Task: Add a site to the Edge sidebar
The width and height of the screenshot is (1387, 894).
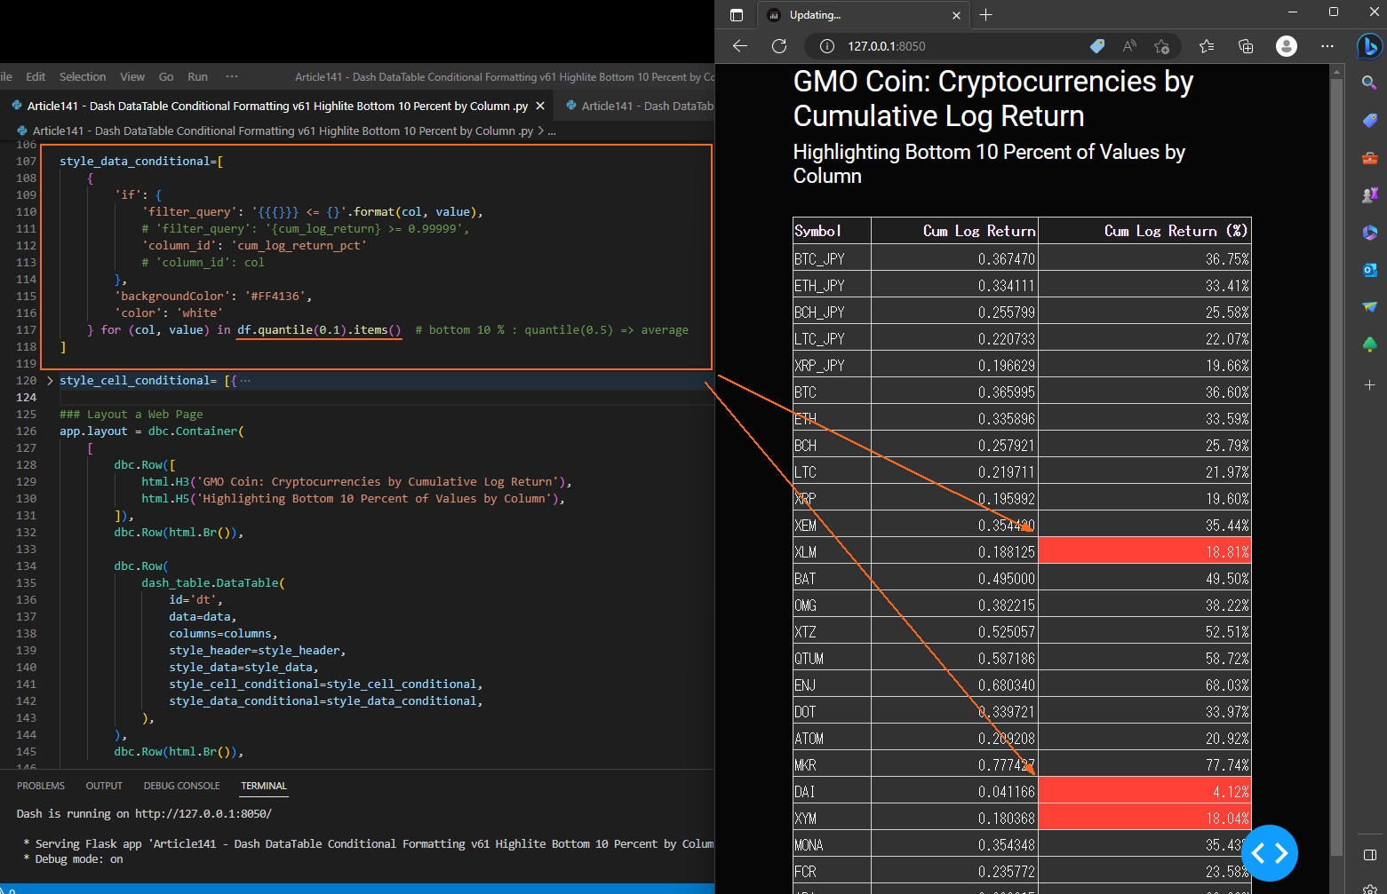Action: pyautogui.click(x=1369, y=384)
